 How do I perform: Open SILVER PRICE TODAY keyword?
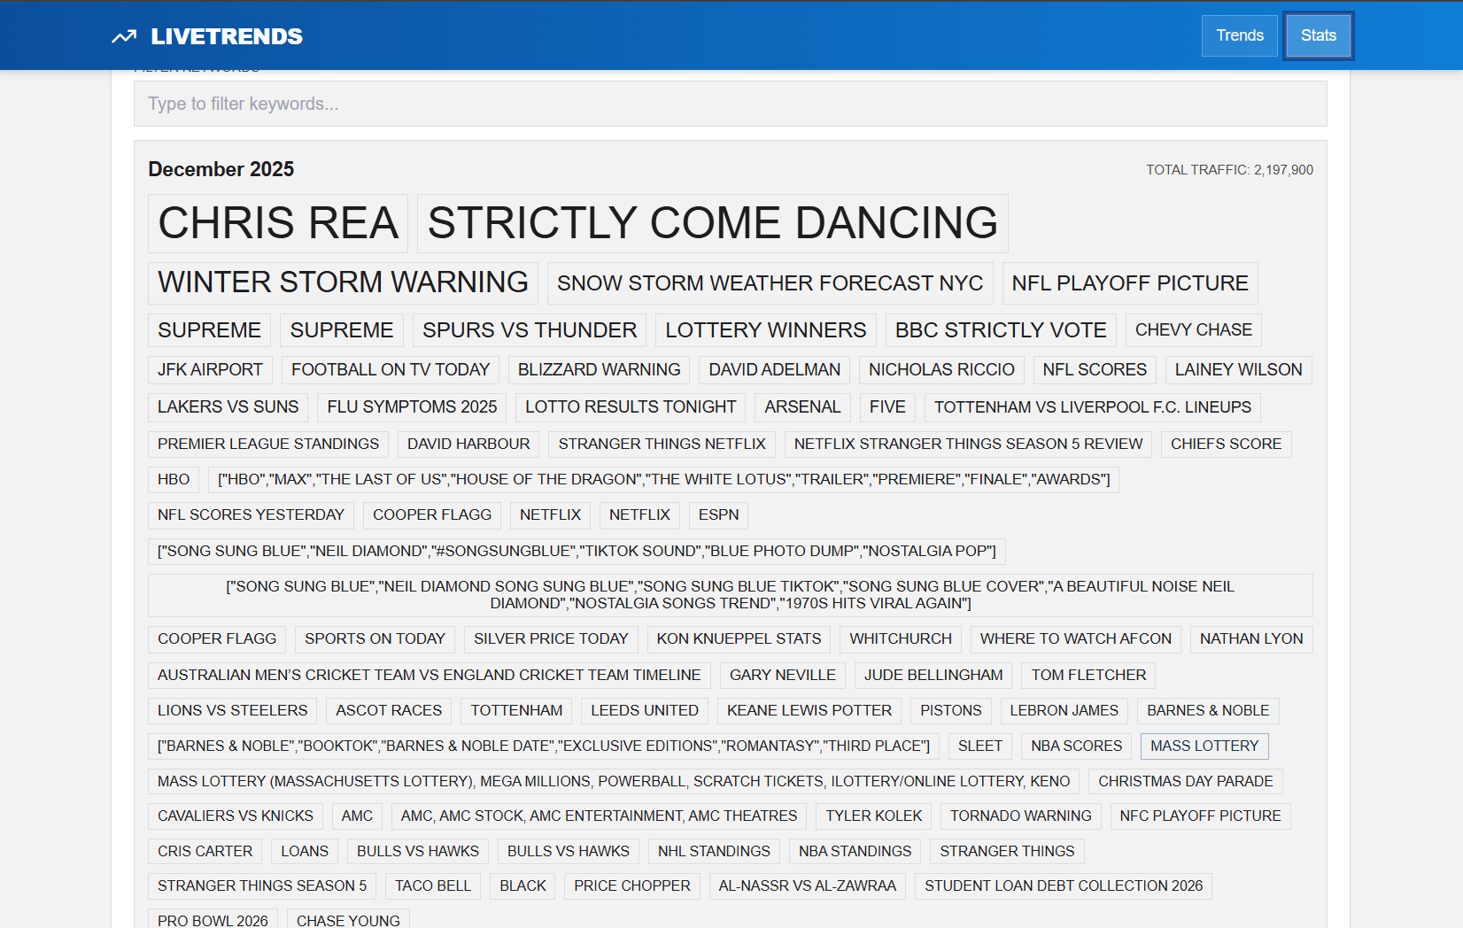point(551,639)
